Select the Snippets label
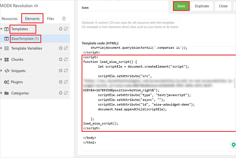Screen dimensions: 236x158 pos(18,71)
